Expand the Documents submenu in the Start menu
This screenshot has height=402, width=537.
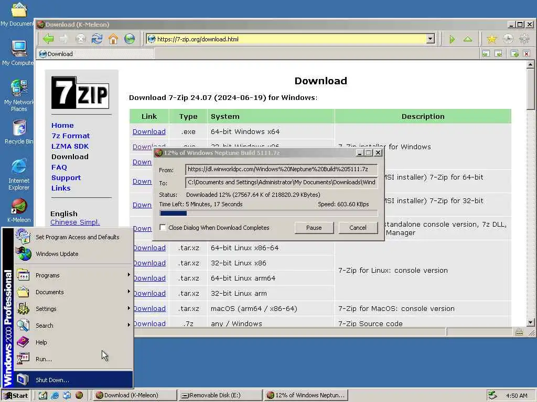[x=73, y=292]
